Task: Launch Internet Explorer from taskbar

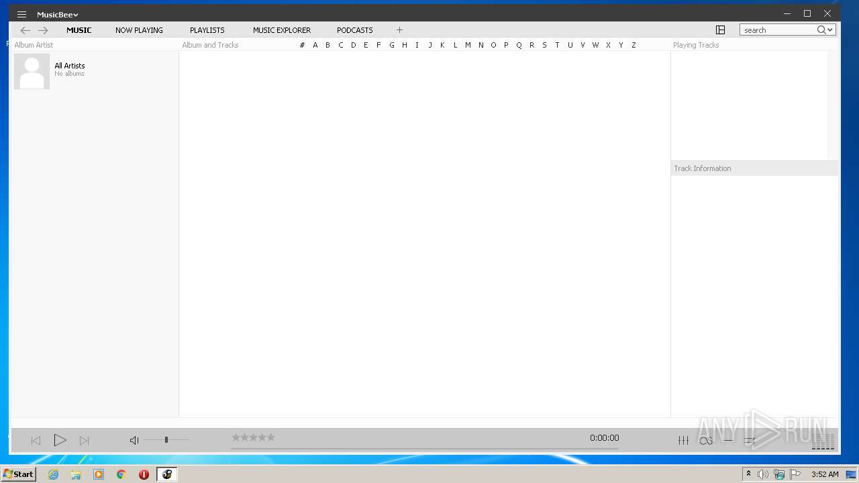Action: tap(53, 474)
